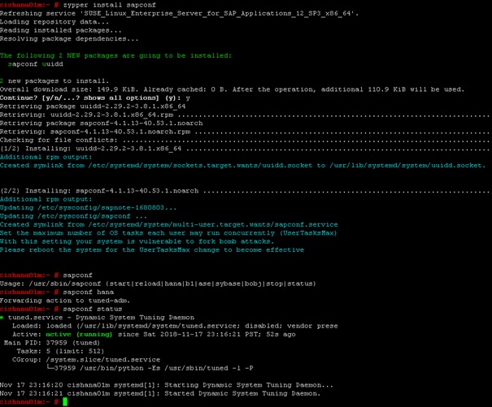Click the 'Reading installed packages...' line
This screenshot has width=492, height=407.
pos(61,30)
